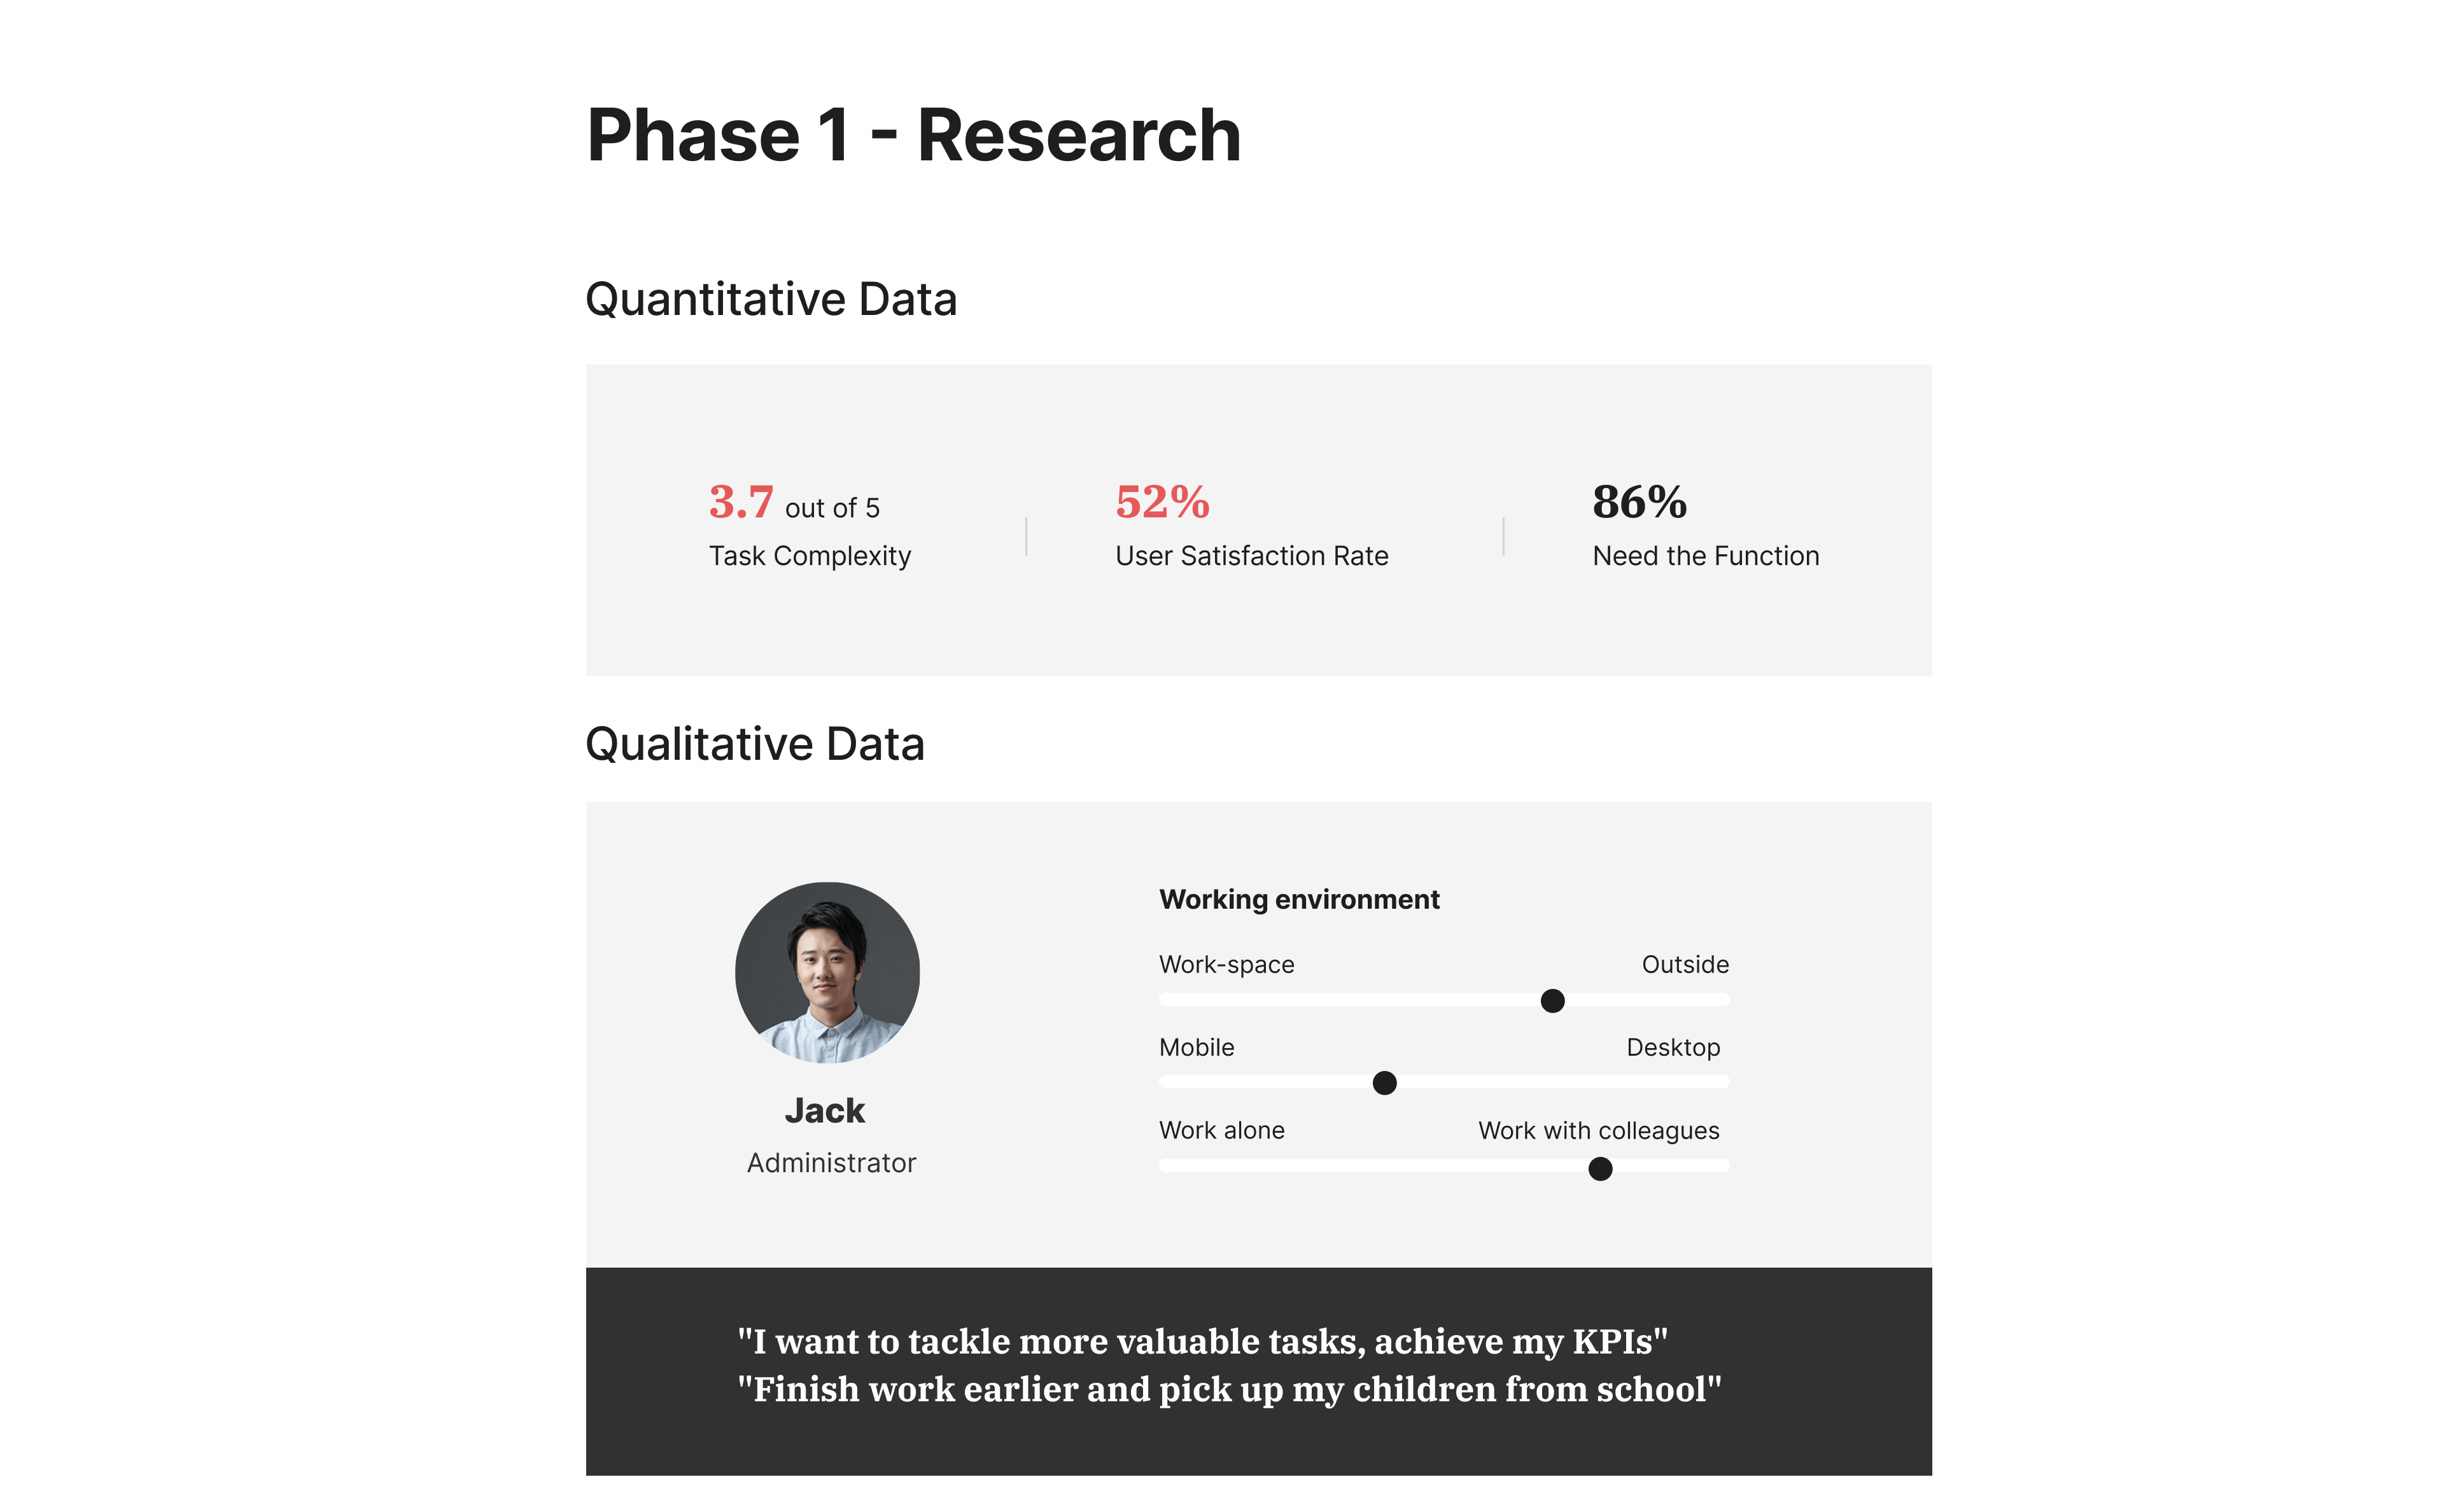Click the Work alone slider handle
2444x1512 pixels.
[1600, 1168]
